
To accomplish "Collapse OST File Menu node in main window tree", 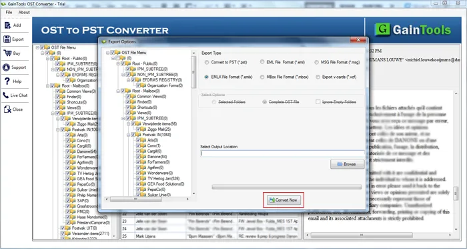I will click(x=37, y=47).
